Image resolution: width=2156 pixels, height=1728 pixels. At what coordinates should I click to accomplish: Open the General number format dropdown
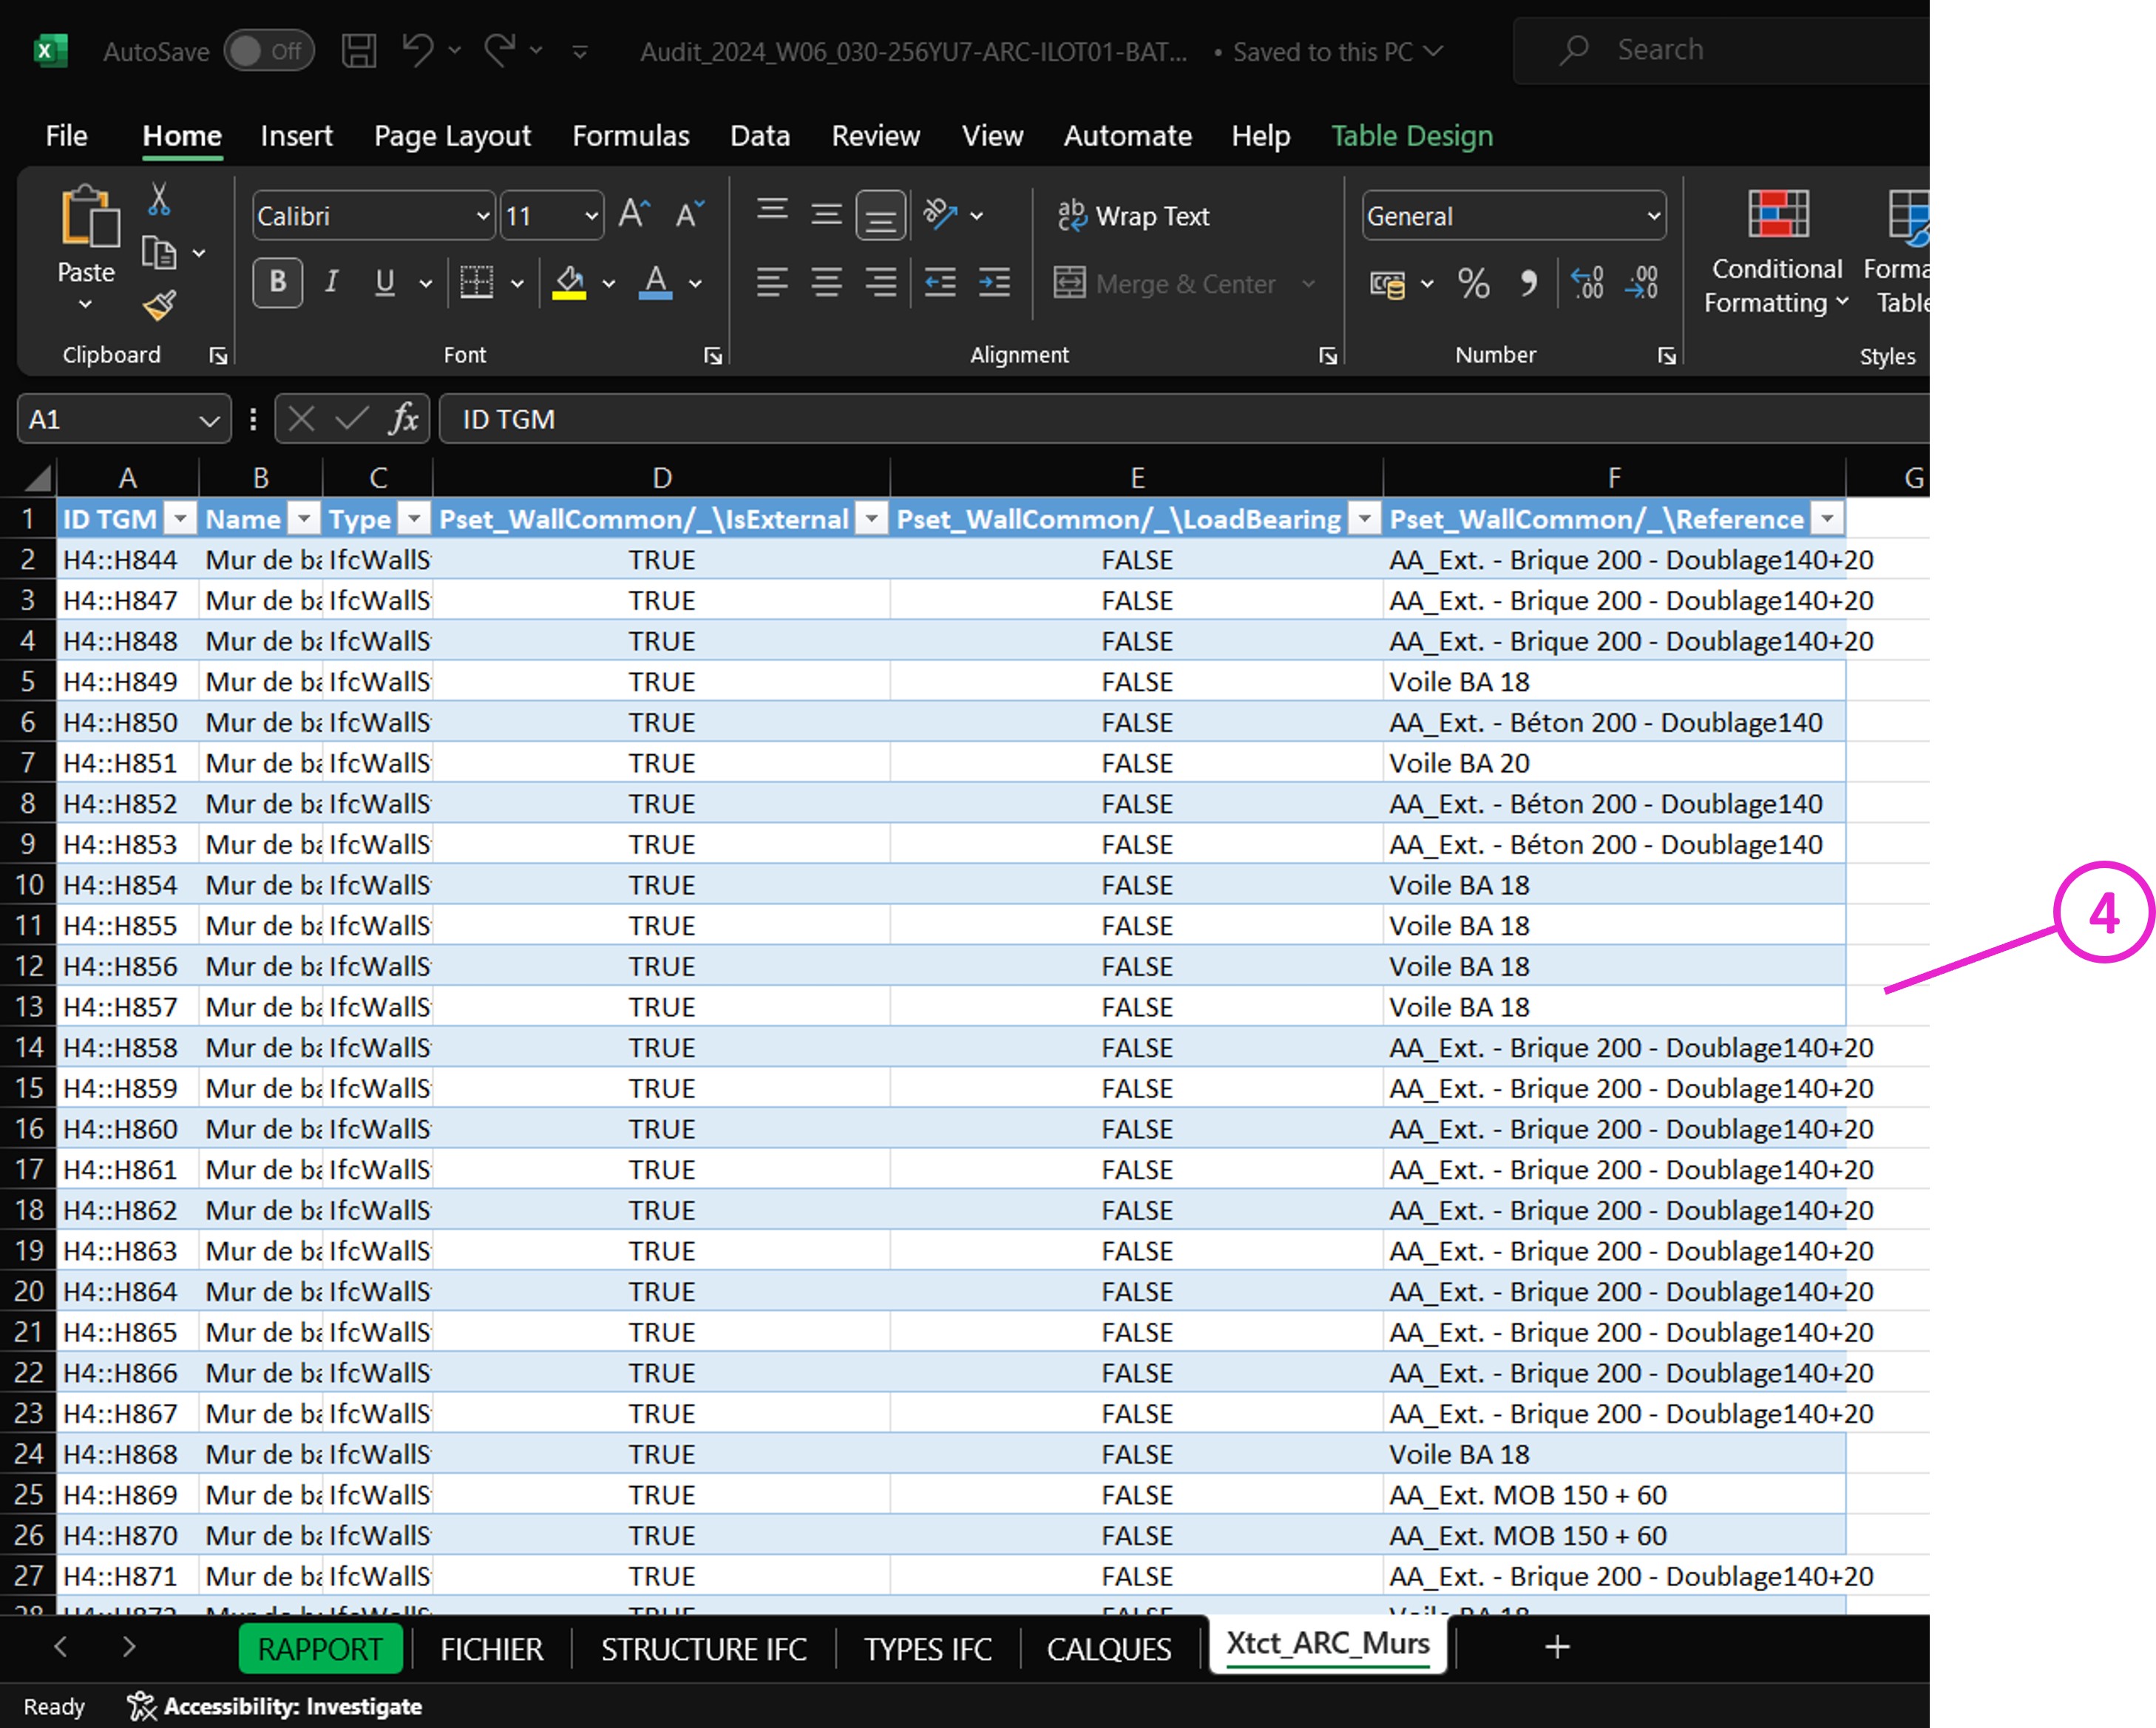pos(1652,216)
